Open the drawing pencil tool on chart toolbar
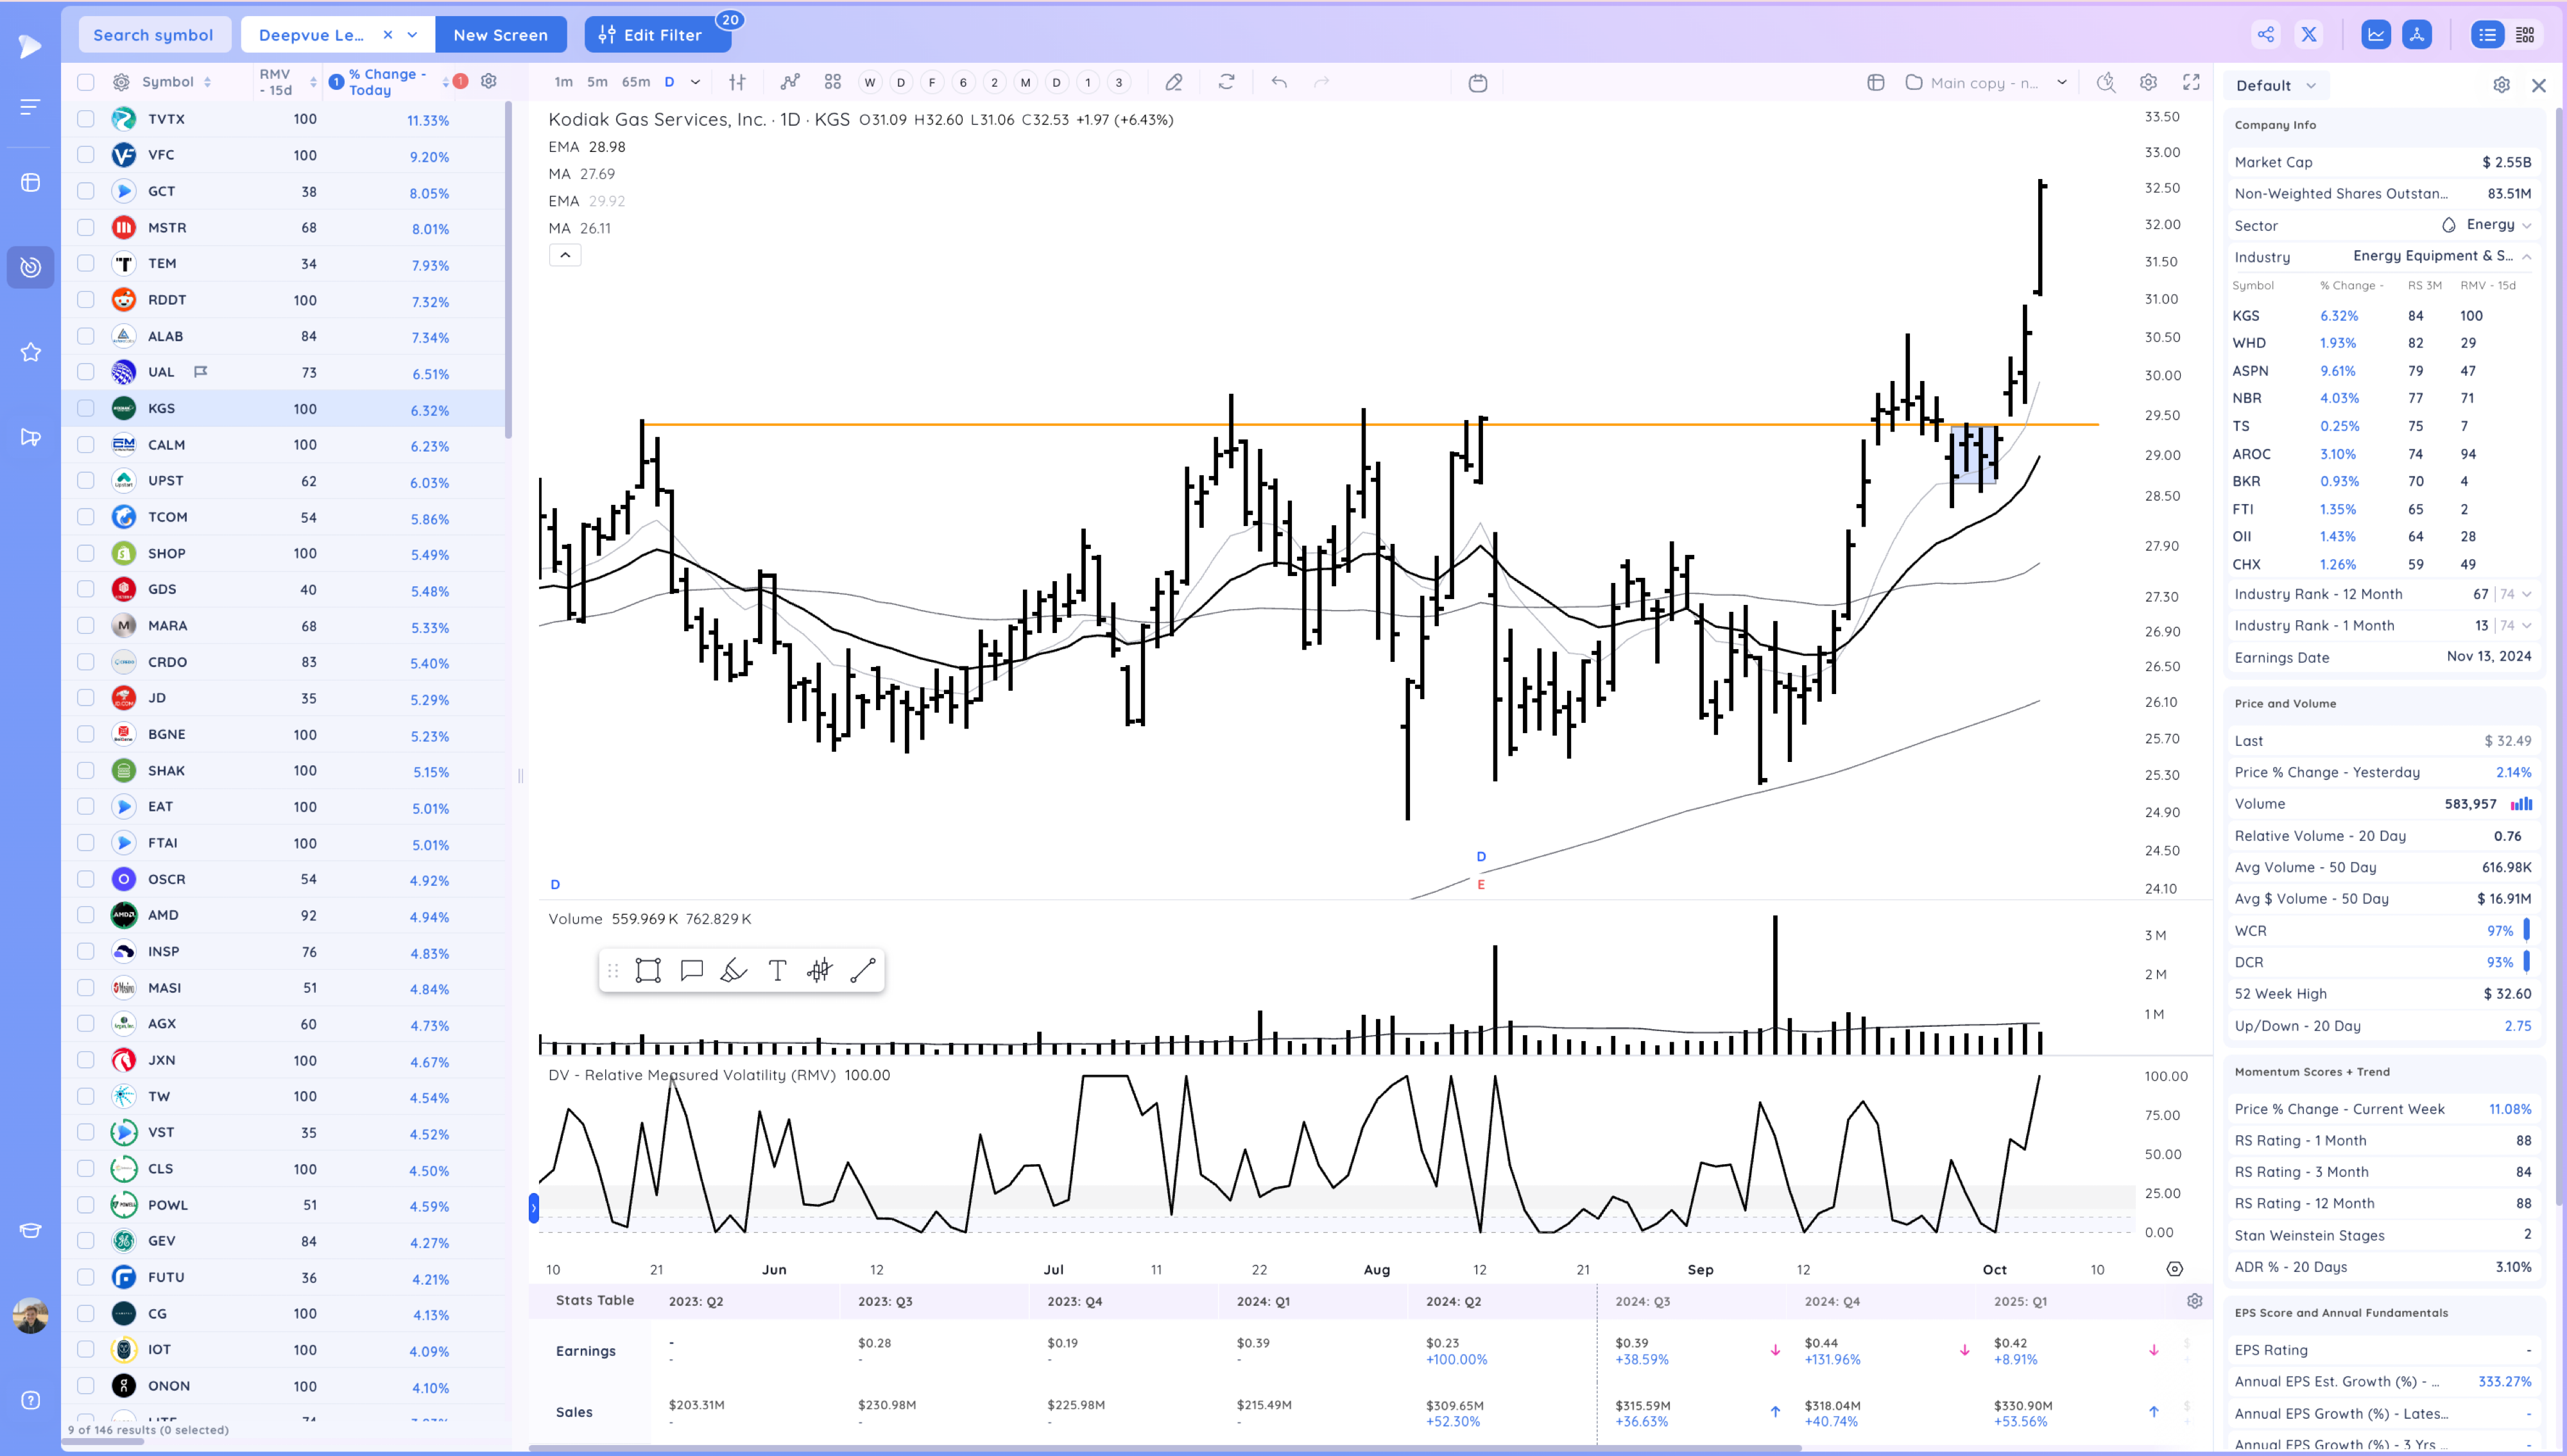 tap(1174, 82)
